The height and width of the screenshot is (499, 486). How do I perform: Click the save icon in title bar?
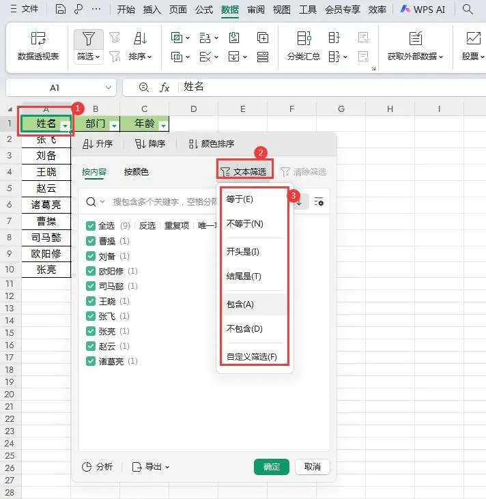[60, 9]
